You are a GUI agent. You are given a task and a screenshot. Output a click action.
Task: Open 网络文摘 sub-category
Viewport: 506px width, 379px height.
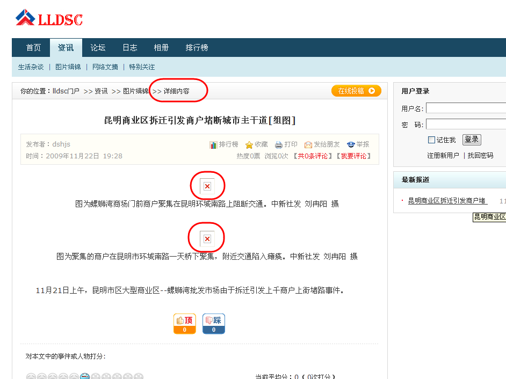(105, 67)
